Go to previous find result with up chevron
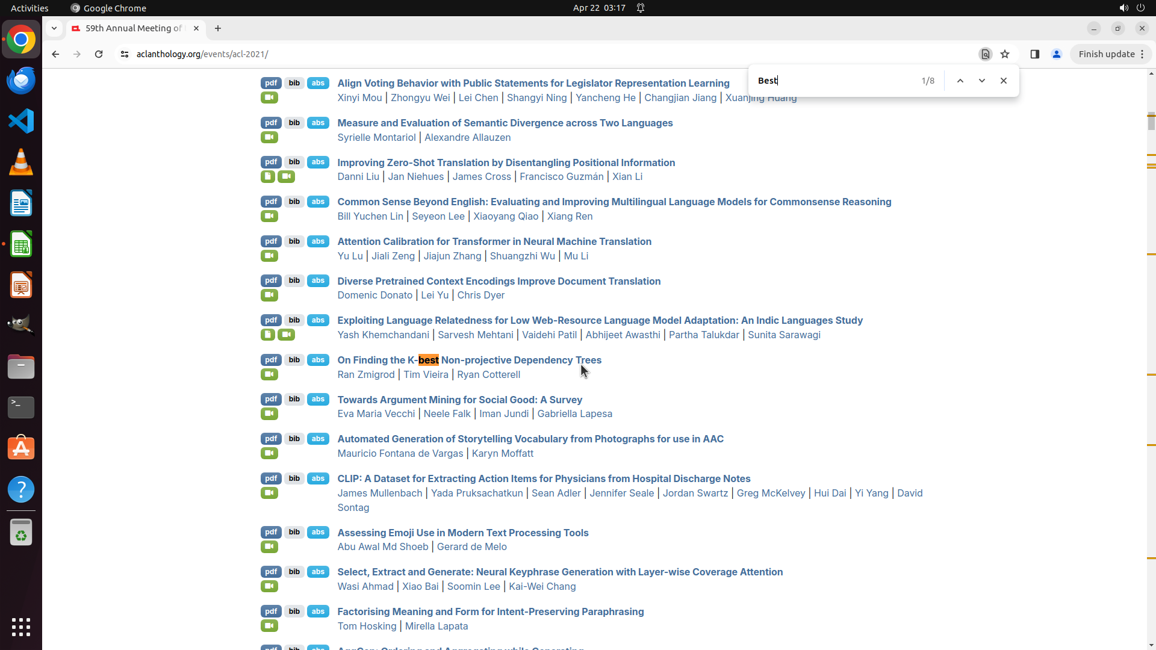The height and width of the screenshot is (650, 1156). pyautogui.click(x=960, y=81)
